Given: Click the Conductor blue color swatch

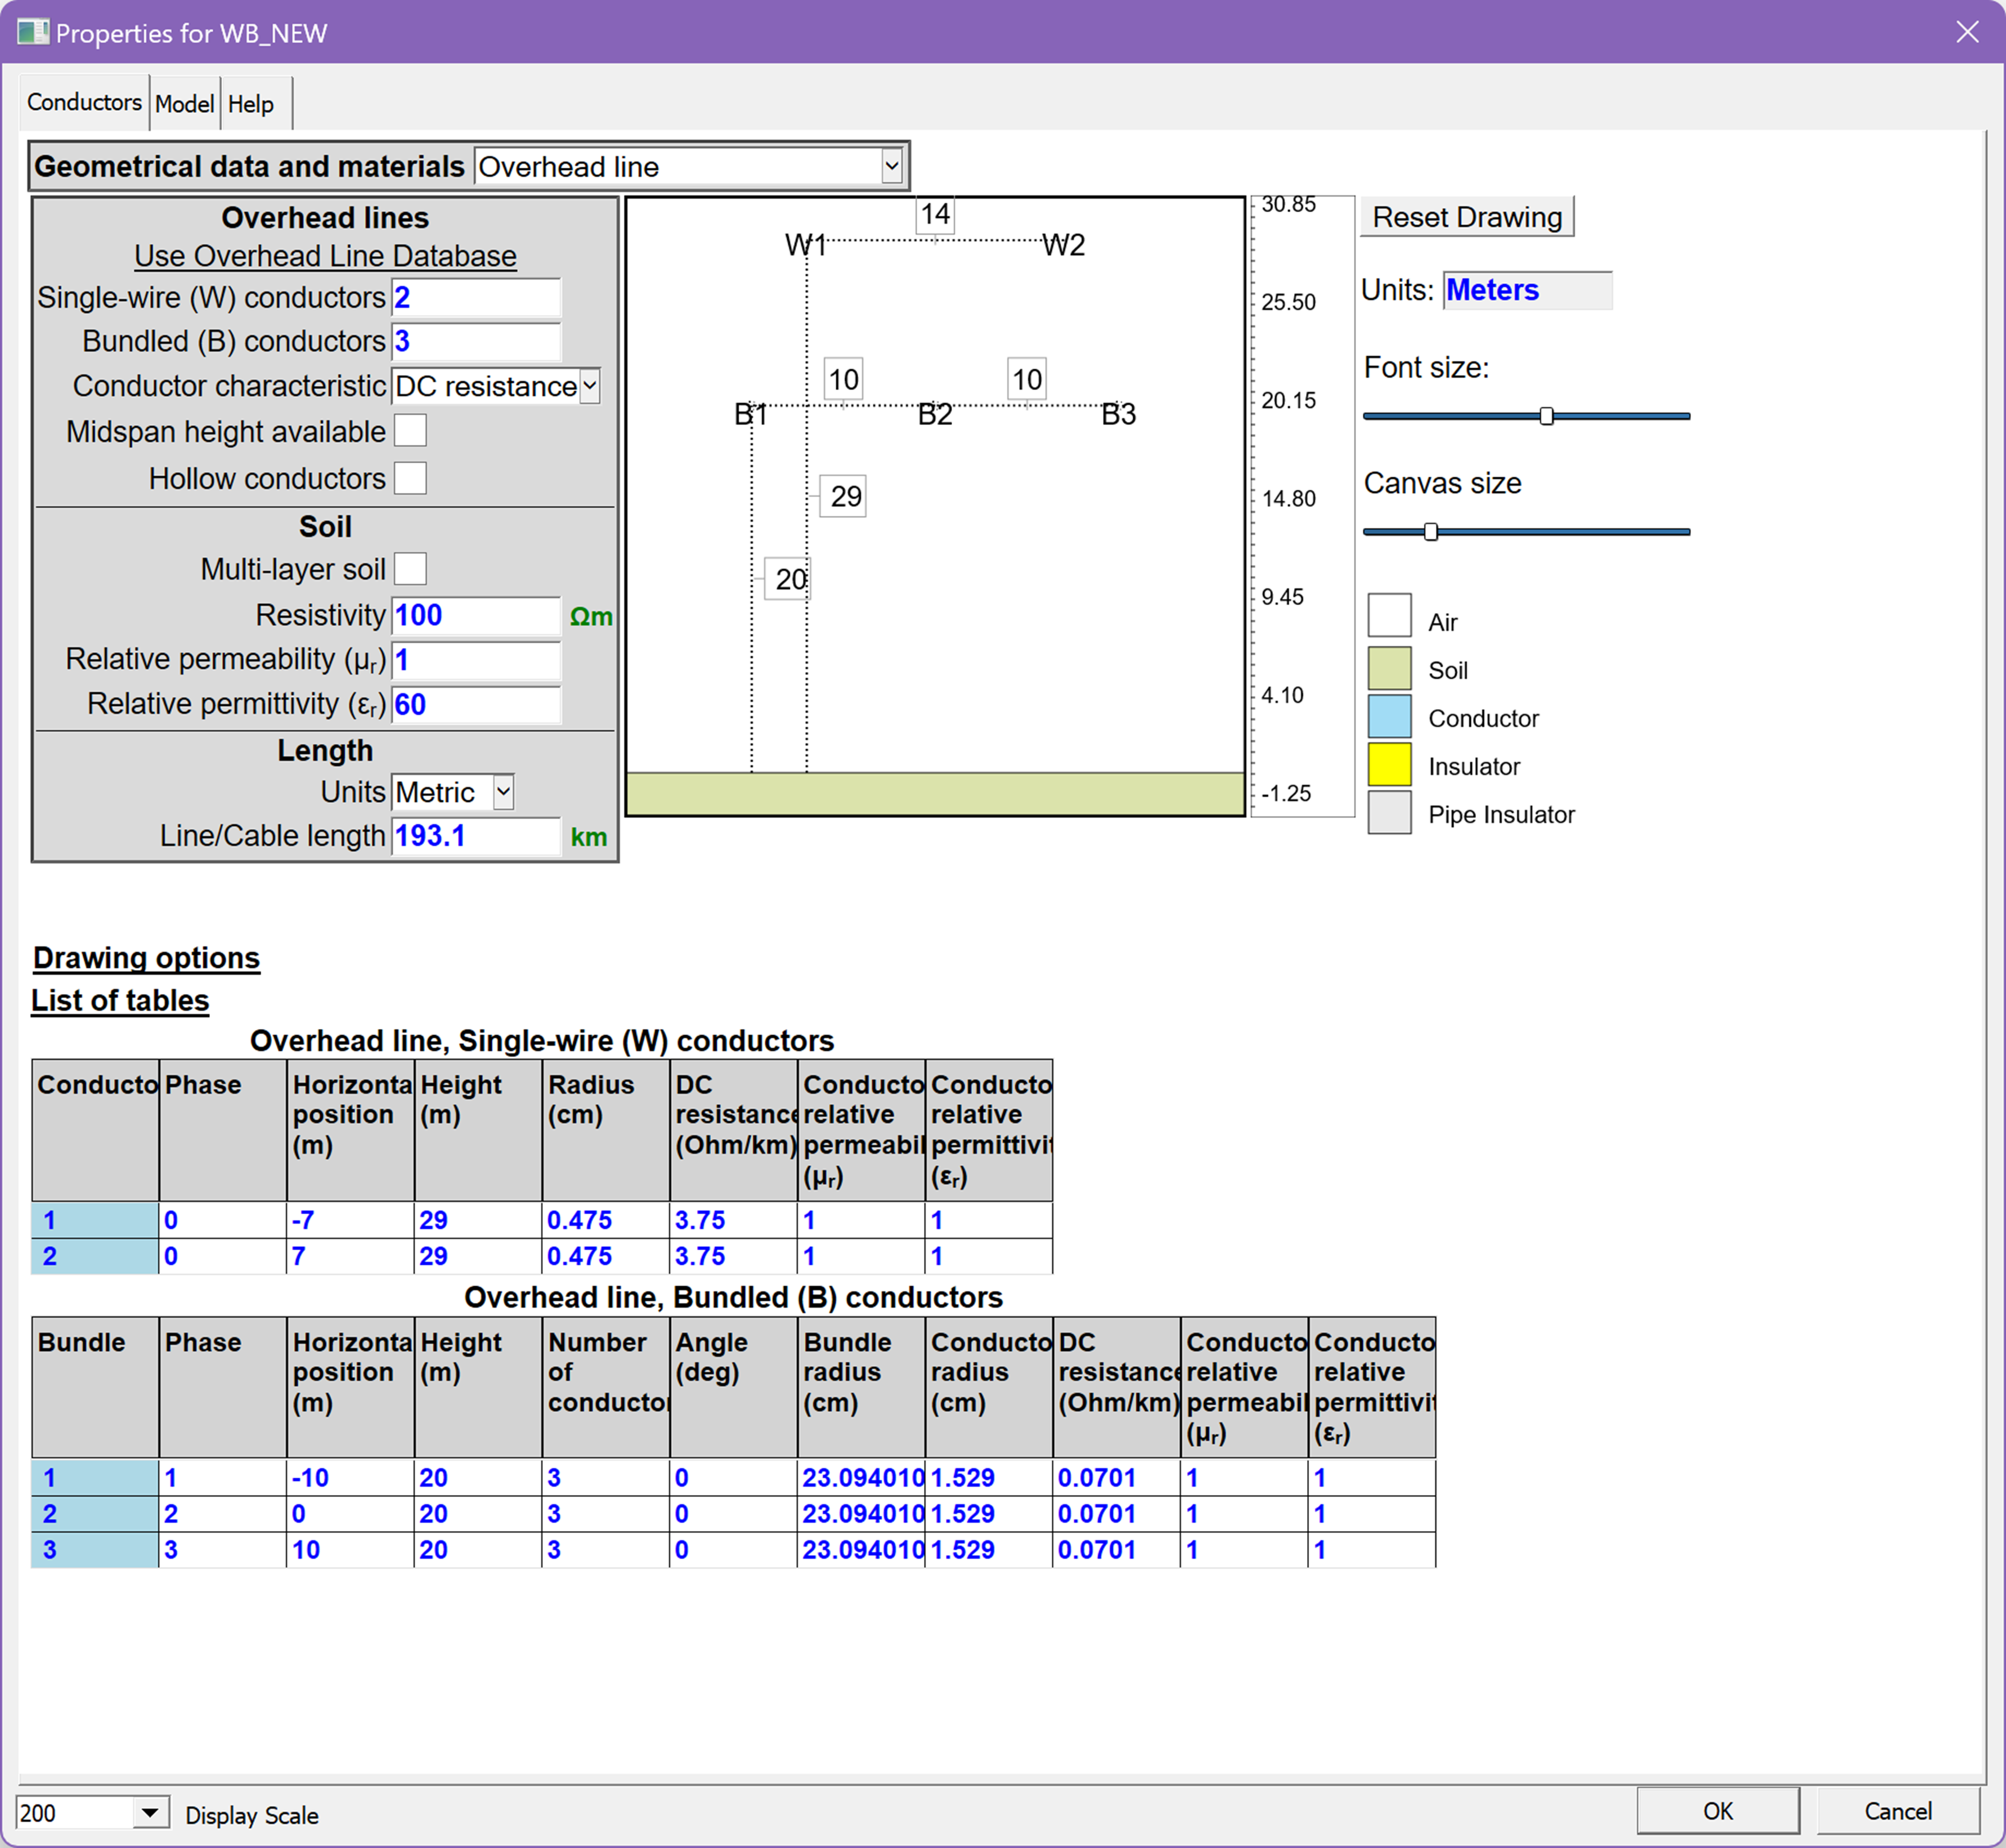Looking at the screenshot, I should coord(1389,717).
